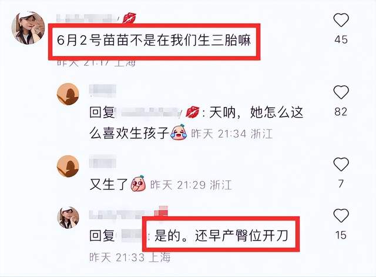Screen dimensions: 376x277
Task: Click the 昨天 21:34 浙江 timestamp
Action: [231, 134]
